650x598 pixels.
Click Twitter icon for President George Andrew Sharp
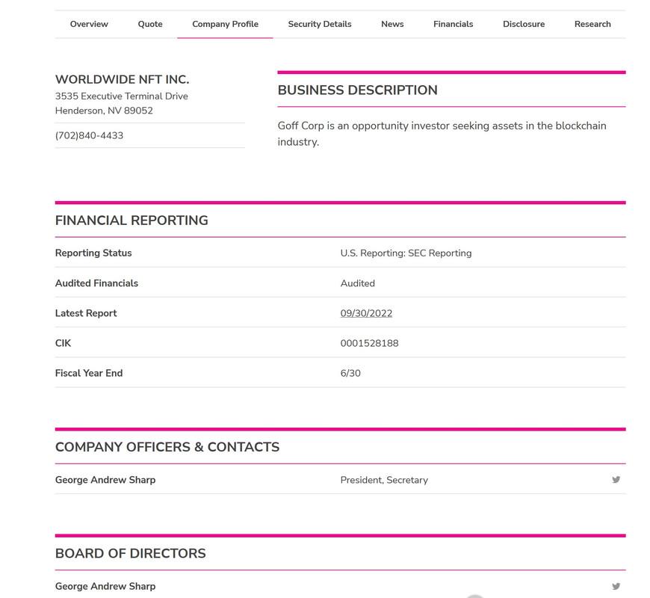tap(616, 480)
